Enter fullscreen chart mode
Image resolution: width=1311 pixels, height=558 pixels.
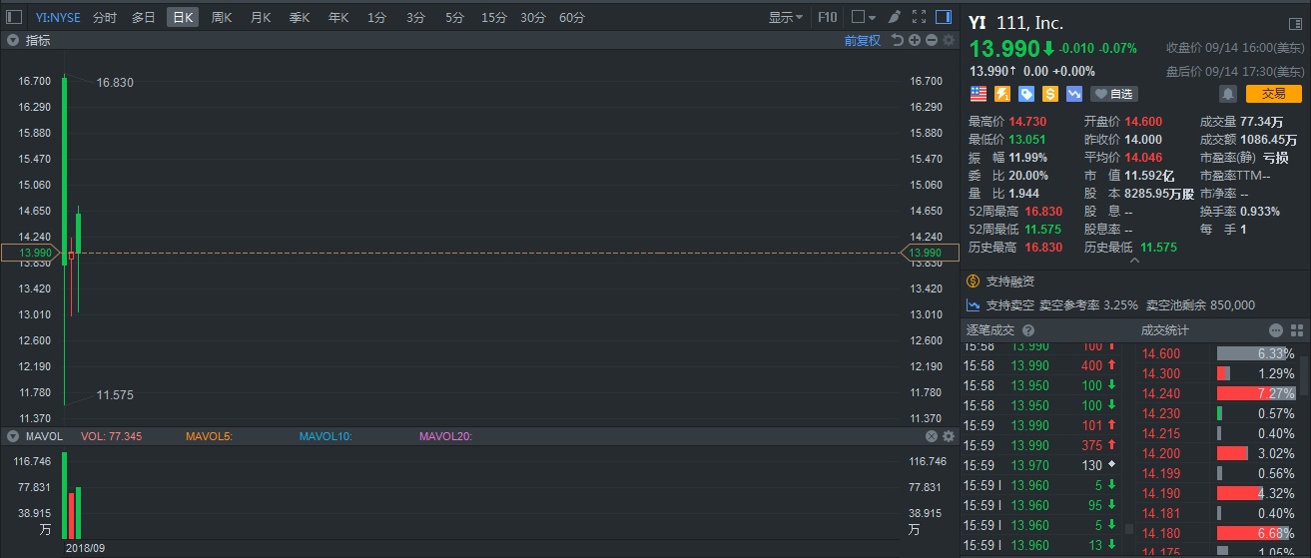[x=920, y=17]
